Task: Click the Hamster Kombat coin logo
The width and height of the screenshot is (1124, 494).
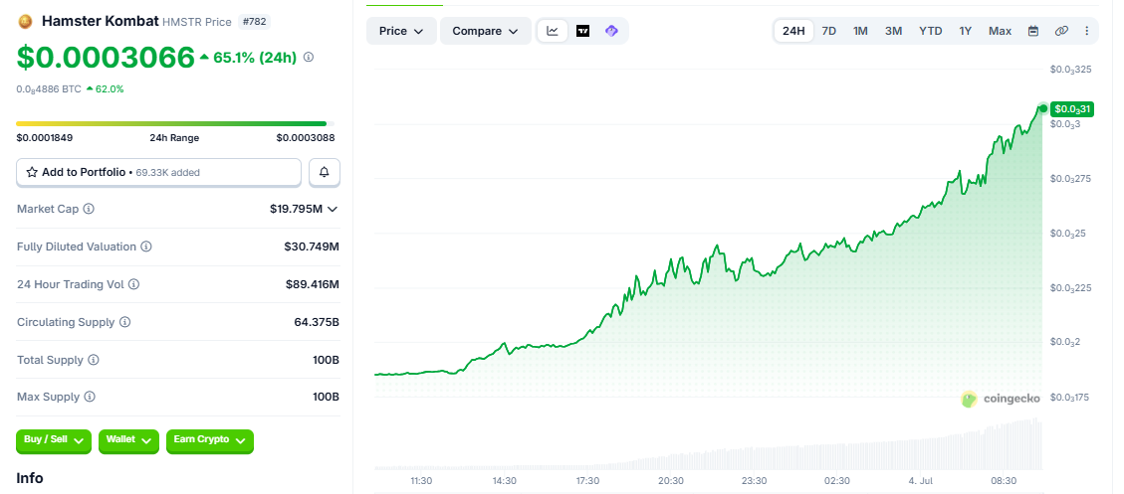Action: coord(25,22)
